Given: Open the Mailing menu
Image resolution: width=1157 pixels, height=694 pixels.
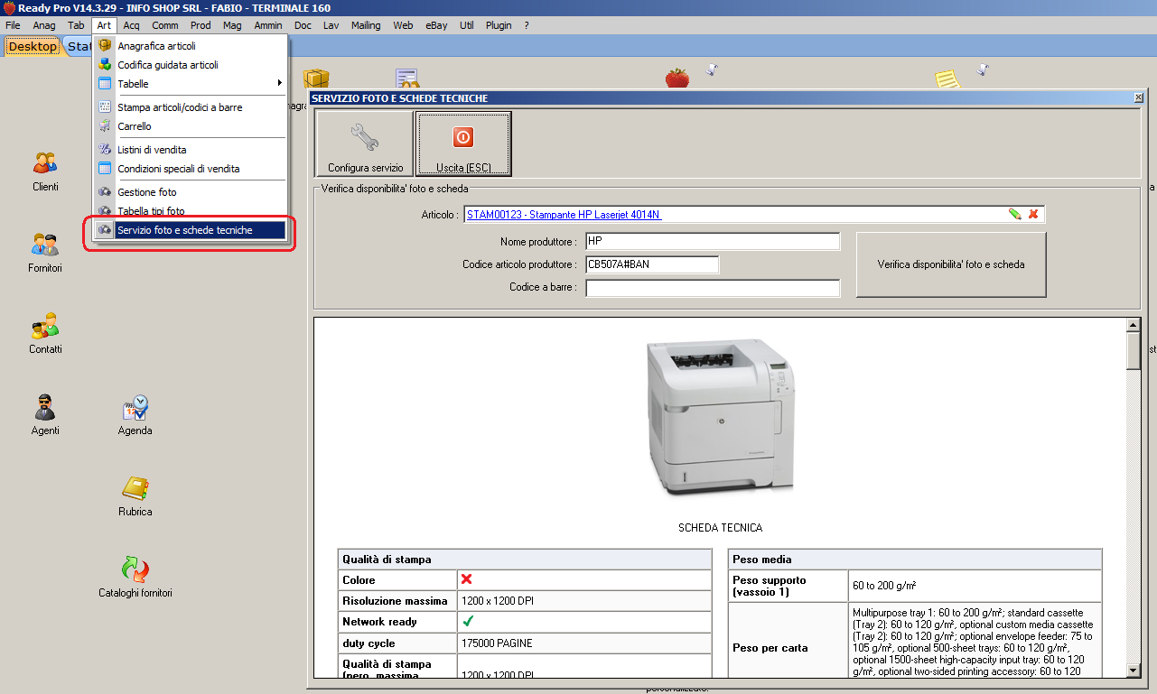Looking at the screenshot, I should [x=366, y=25].
